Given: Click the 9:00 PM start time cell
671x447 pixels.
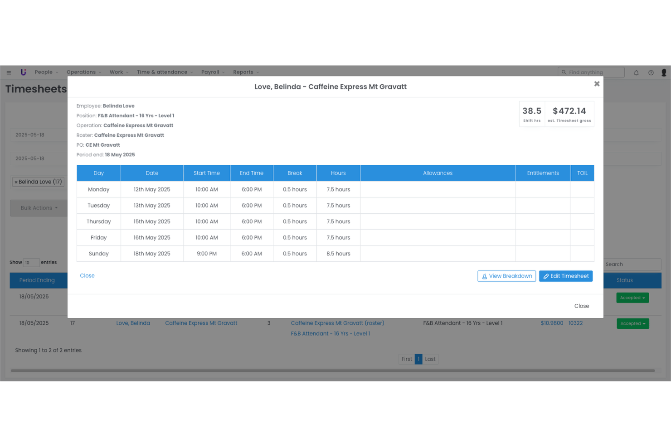Looking at the screenshot, I should tap(207, 254).
